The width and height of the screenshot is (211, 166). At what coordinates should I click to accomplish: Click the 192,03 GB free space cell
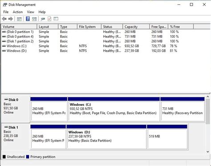[158, 51]
